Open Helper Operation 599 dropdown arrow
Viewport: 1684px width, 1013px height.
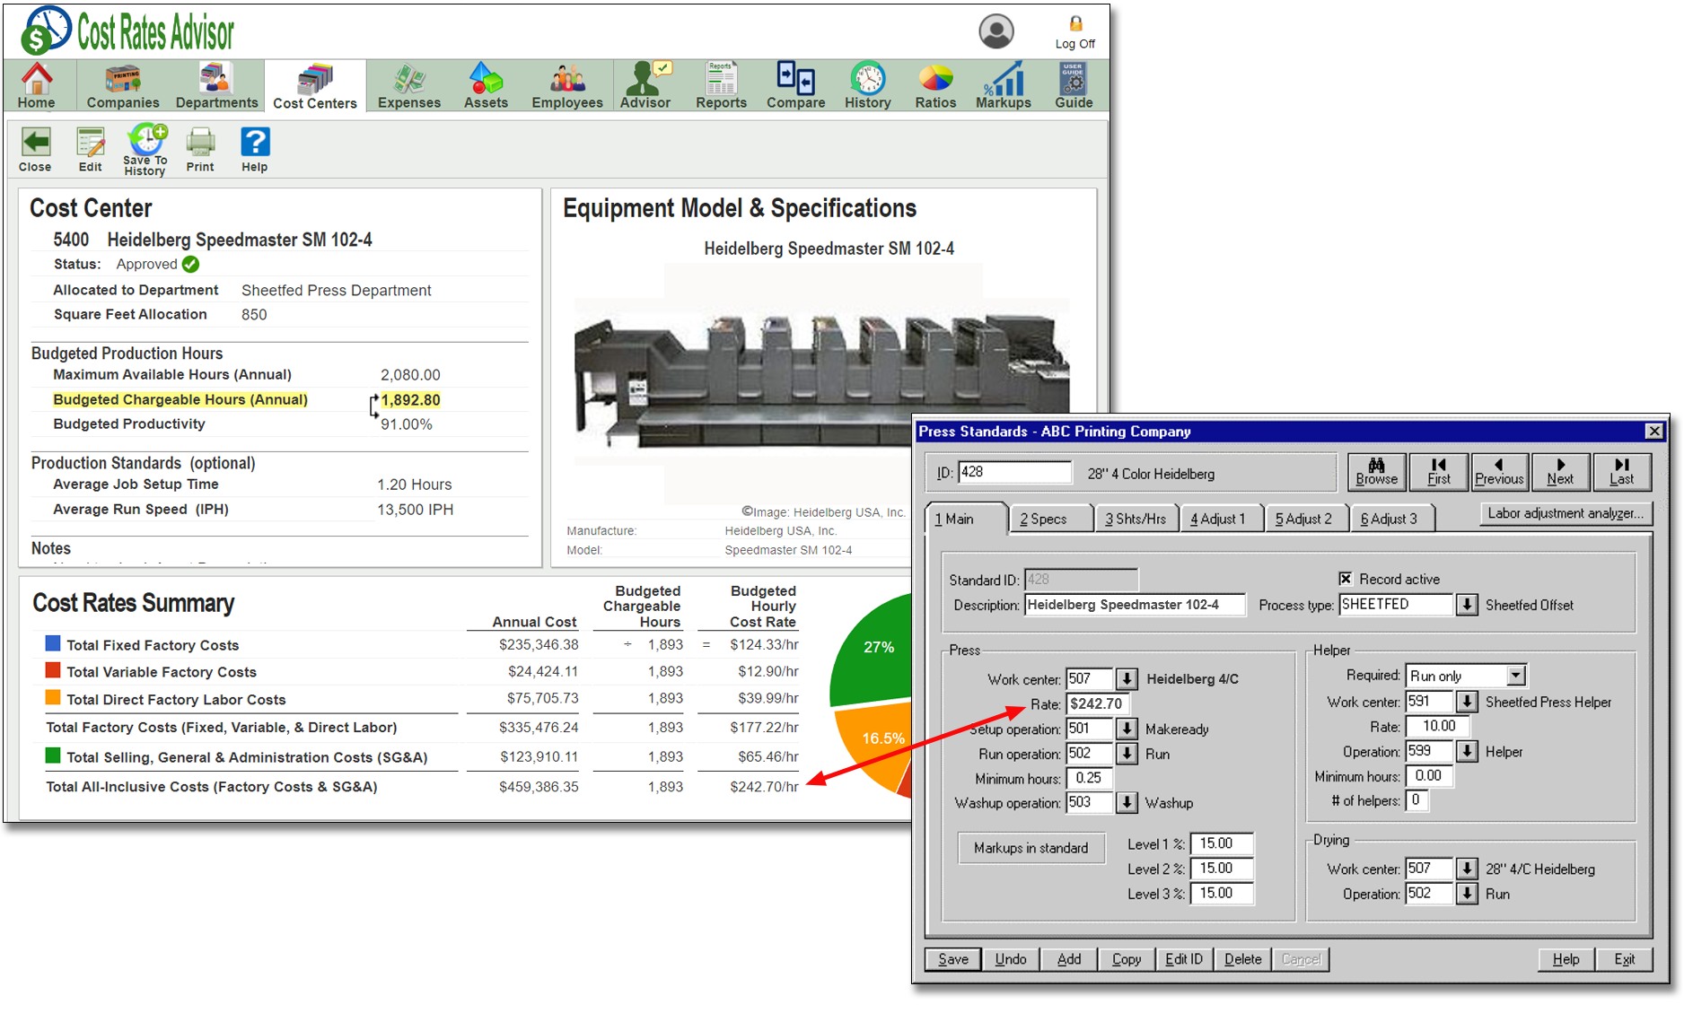tap(1467, 751)
